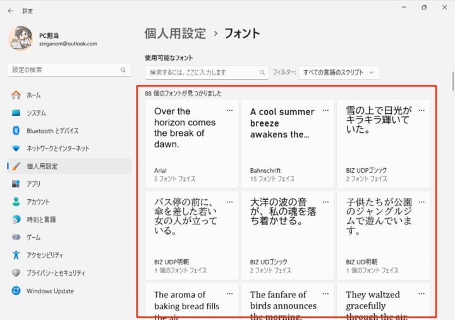Click magnifier icon in font search box
This screenshot has width=455, height=320.
(262, 73)
